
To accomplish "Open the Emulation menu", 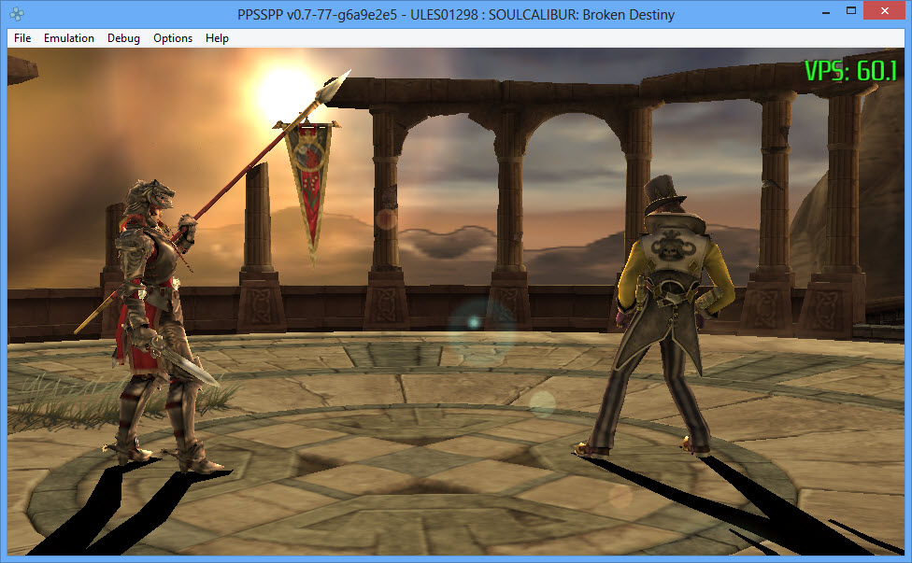I will (x=69, y=38).
